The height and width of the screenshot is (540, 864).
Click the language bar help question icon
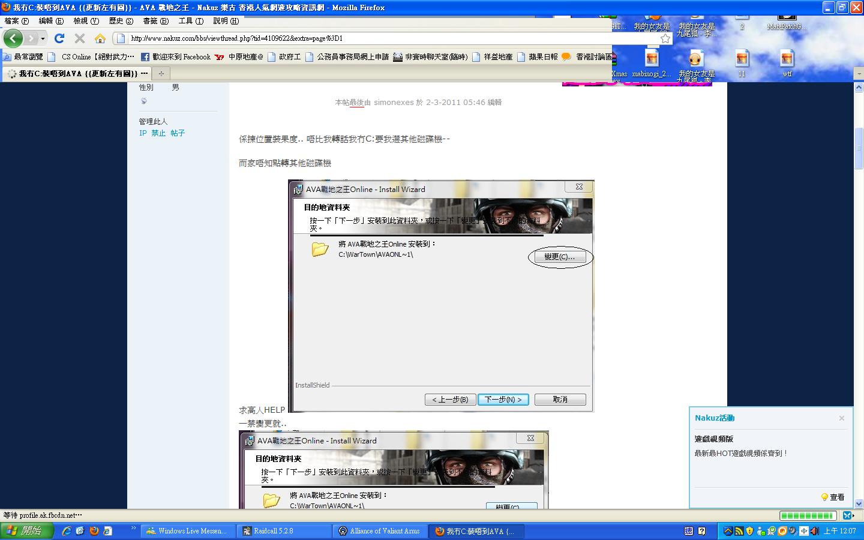point(702,531)
